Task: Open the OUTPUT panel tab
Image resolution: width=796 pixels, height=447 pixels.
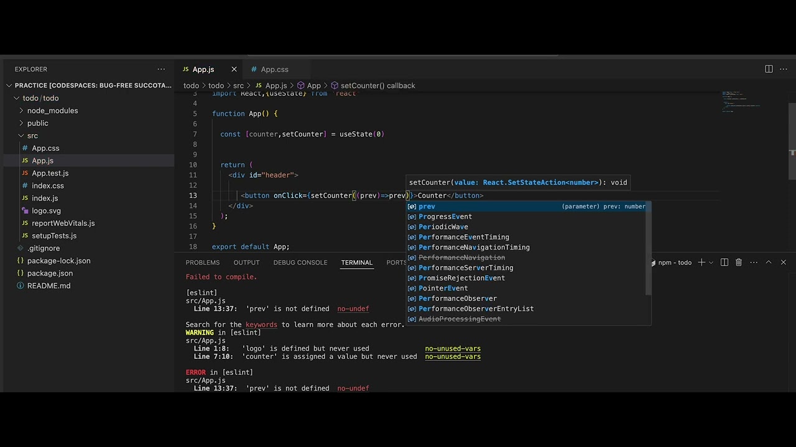Action: pyautogui.click(x=246, y=263)
